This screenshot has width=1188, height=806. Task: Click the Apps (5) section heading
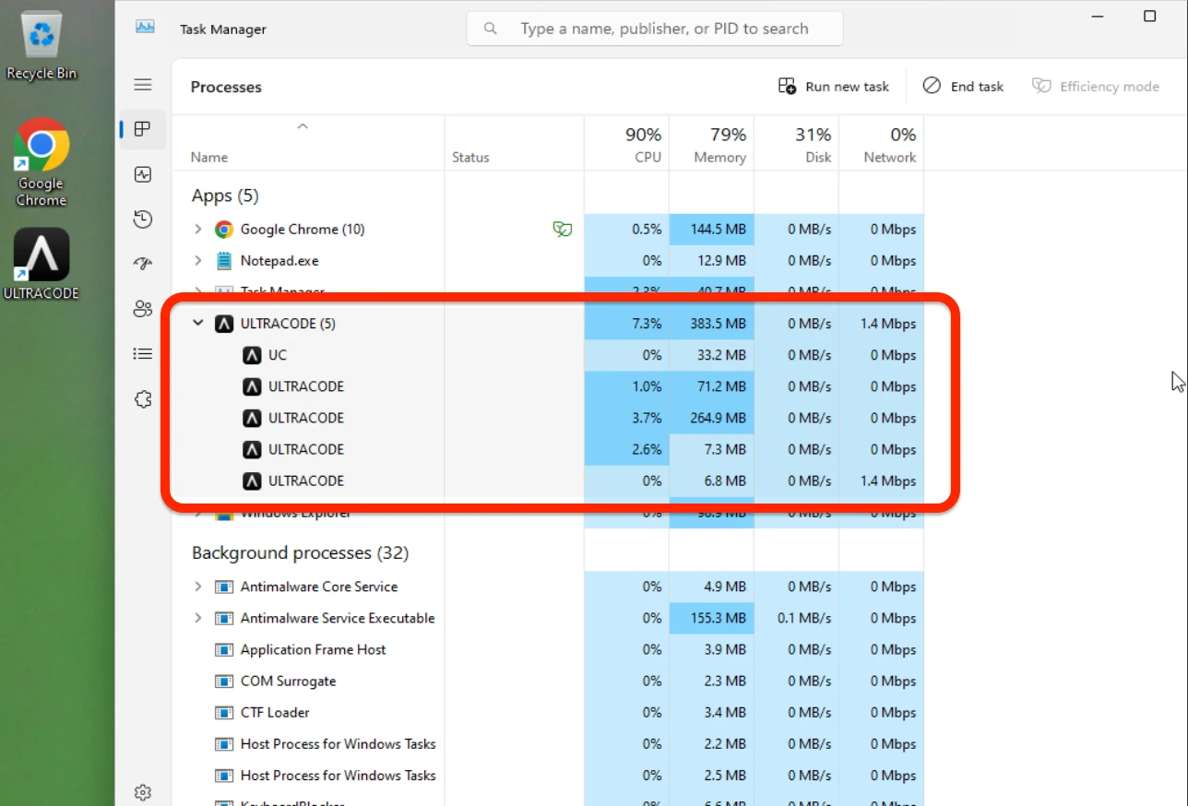click(225, 196)
